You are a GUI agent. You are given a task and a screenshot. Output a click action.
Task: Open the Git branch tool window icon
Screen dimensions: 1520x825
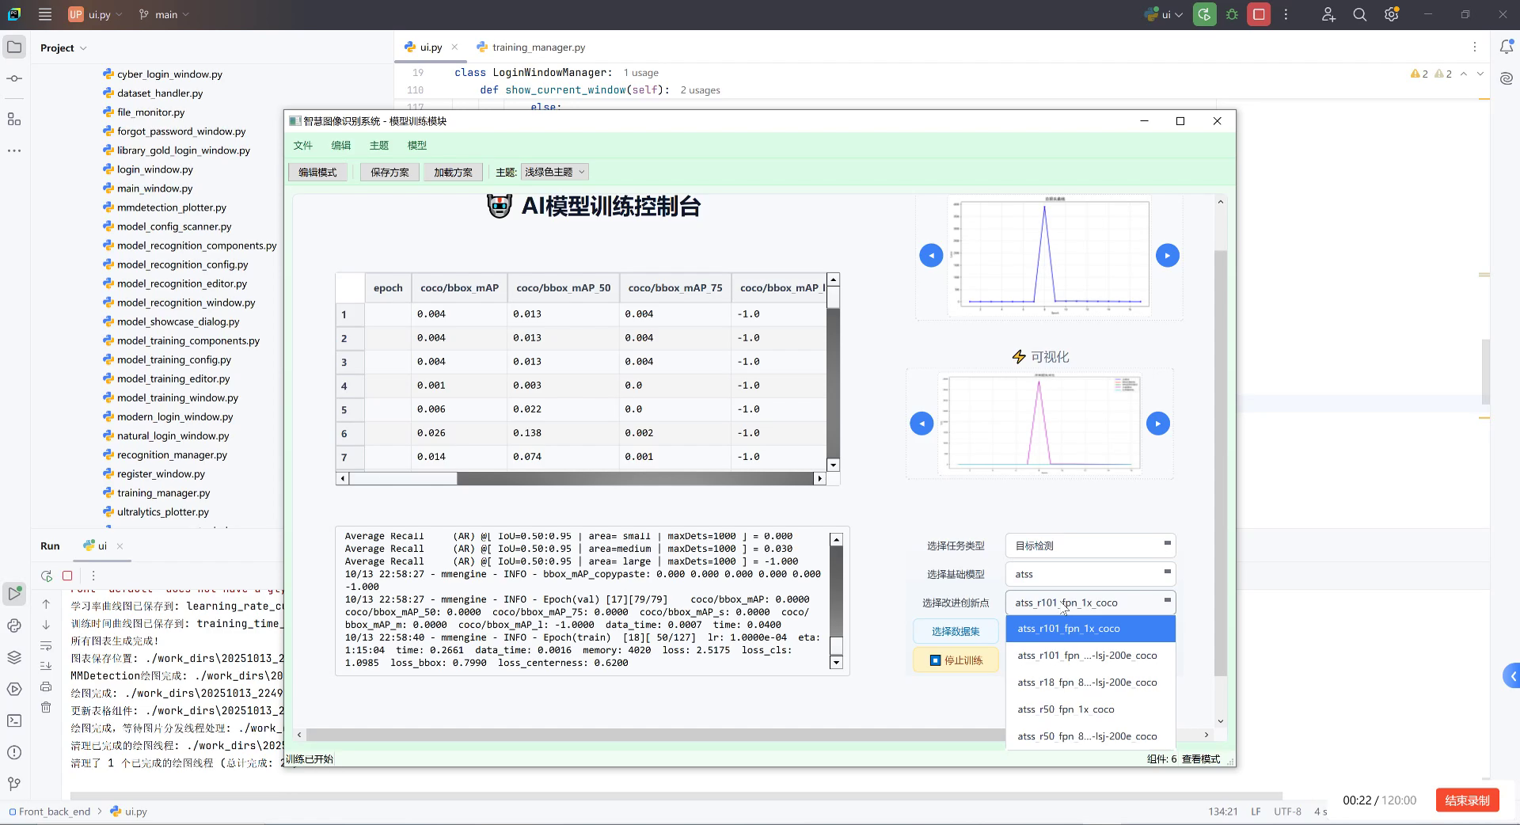(14, 784)
